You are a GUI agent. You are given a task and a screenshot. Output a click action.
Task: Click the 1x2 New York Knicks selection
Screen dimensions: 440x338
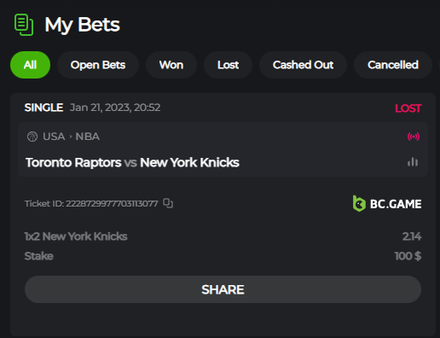pos(76,236)
